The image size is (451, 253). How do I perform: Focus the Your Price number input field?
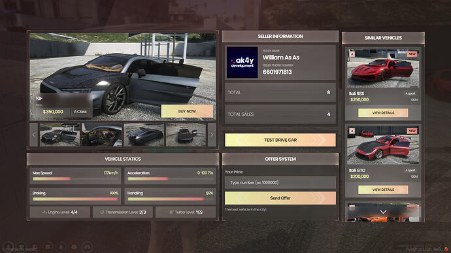(x=280, y=182)
